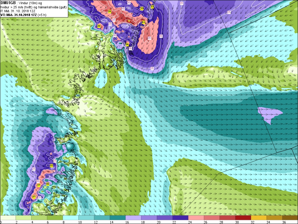Screen dimensions: 298x224
Task: Click legend scale value '34'
Action: (x=268, y=222)
